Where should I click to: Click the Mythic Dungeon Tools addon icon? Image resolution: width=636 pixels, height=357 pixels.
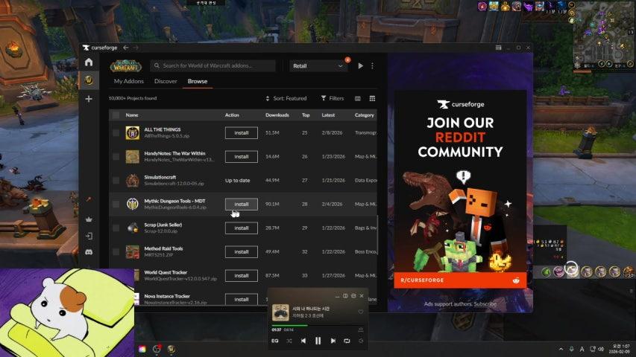132,204
